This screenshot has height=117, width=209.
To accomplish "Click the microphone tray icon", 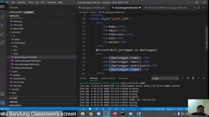I will (x=179, y=114).
